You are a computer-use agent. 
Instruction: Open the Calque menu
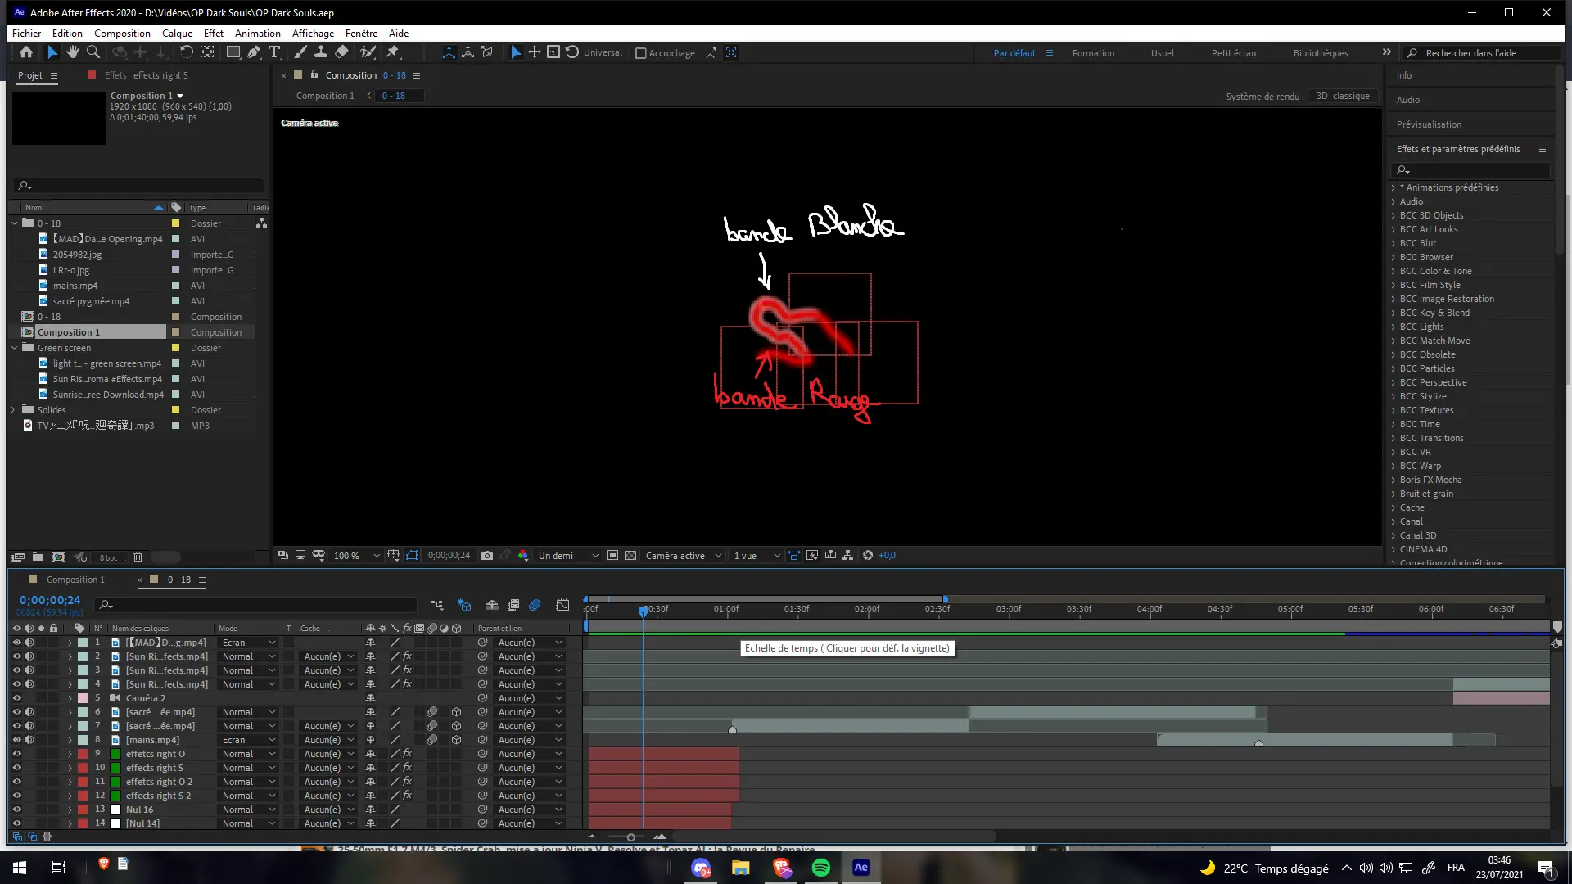[177, 34]
